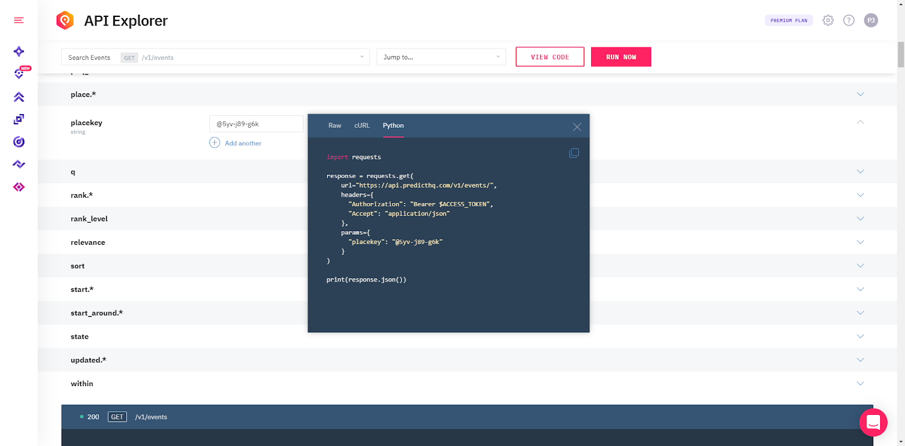Focus the placekey value input field
The height and width of the screenshot is (446, 905).
[x=256, y=124]
